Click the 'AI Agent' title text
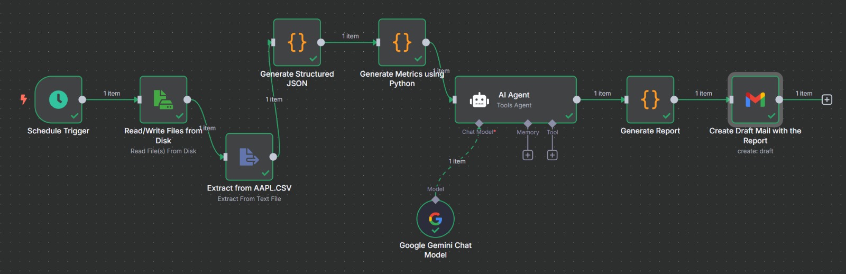Image resolution: width=846 pixels, height=274 pixels. [x=514, y=95]
